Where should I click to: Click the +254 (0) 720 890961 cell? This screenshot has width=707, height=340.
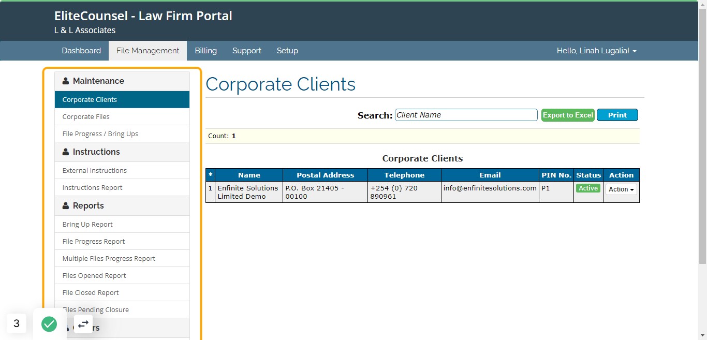[404, 192]
